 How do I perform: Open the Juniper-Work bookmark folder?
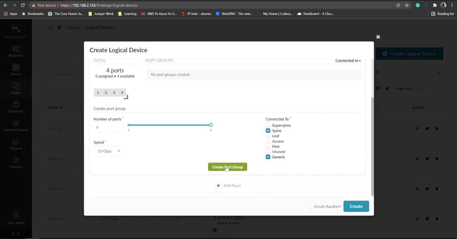pos(101,14)
